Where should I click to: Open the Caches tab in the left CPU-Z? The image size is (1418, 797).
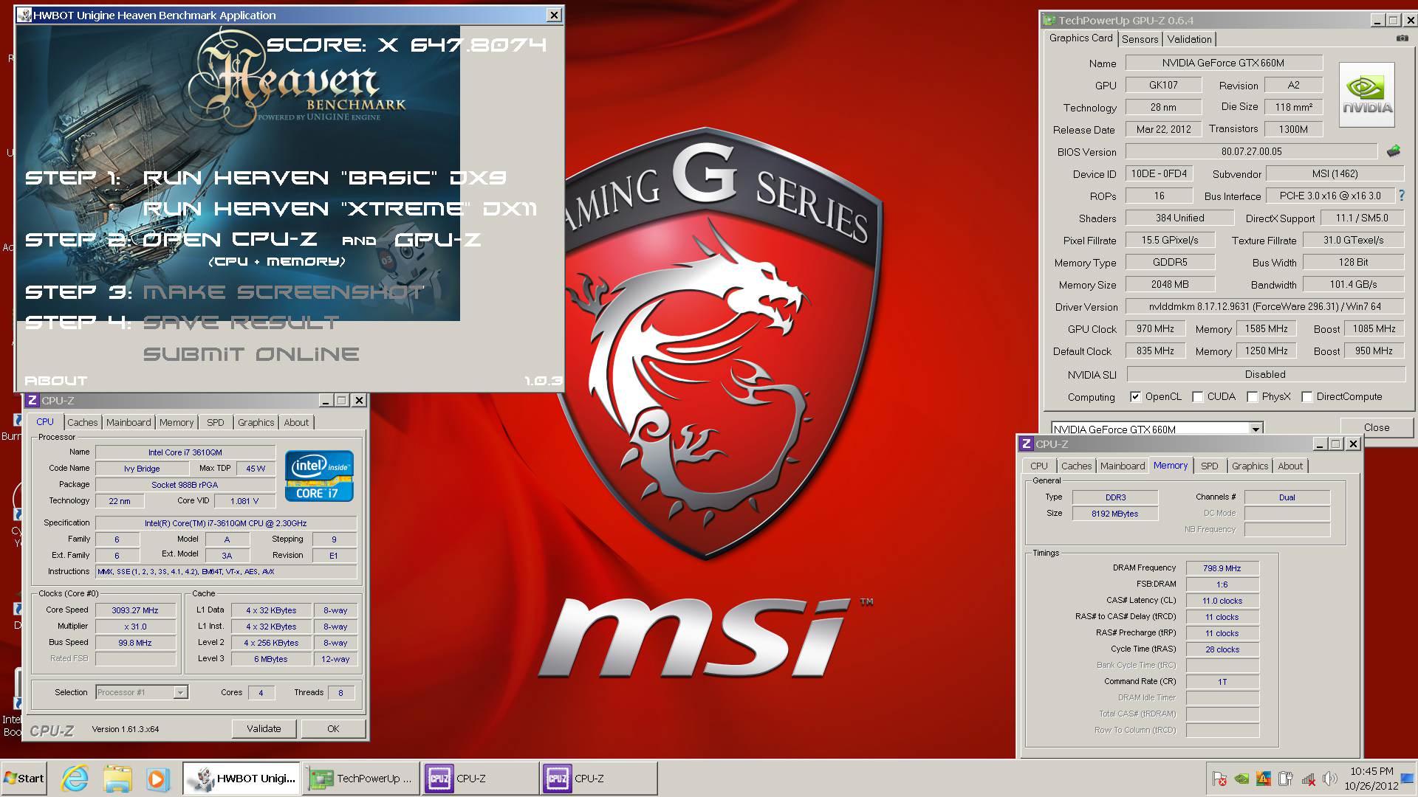pos(83,422)
